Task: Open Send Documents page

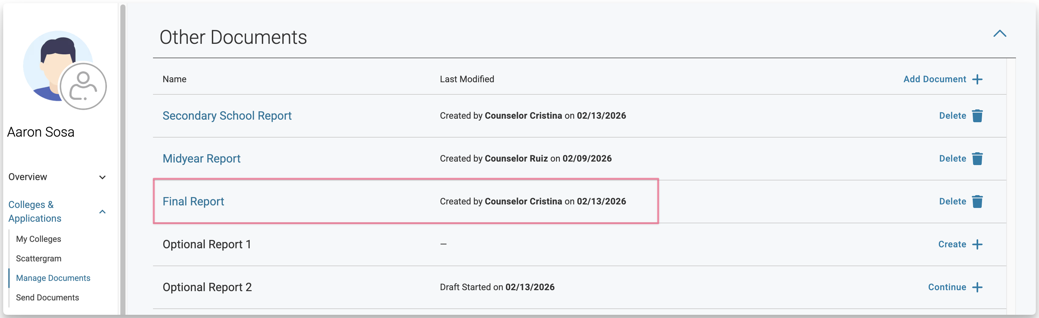Action: (x=48, y=298)
